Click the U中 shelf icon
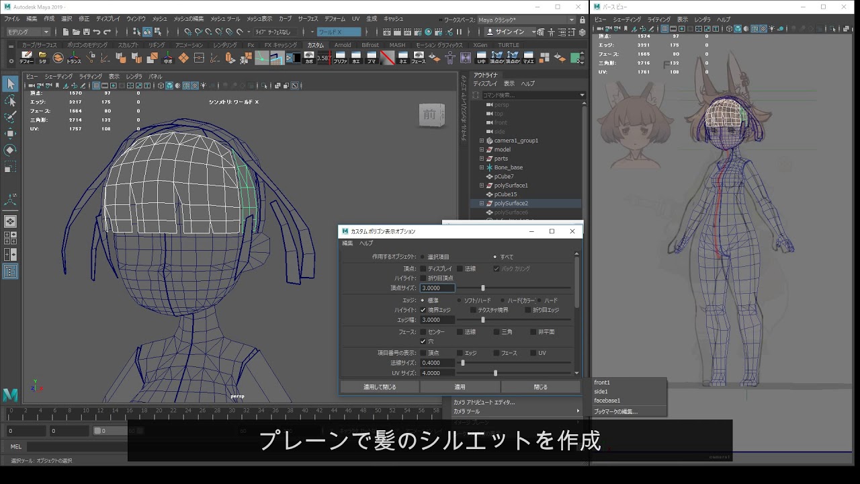This screenshot has width=860, height=484. point(481,58)
